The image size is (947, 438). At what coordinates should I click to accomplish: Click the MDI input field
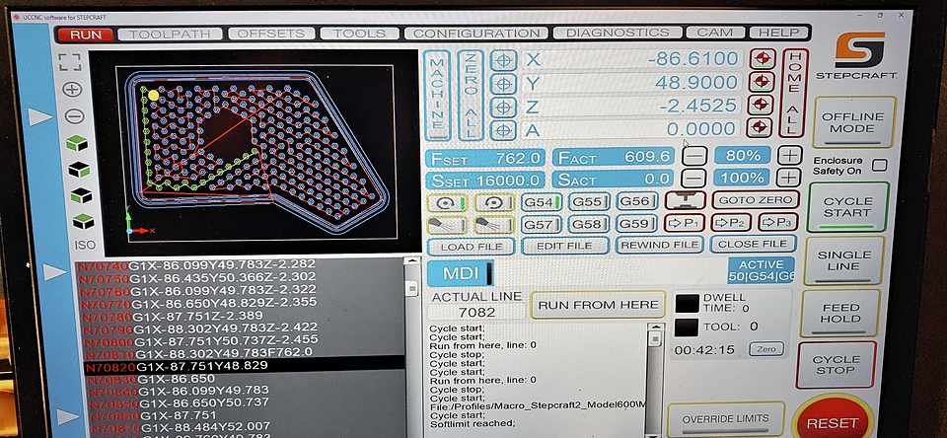click(610, 272)
